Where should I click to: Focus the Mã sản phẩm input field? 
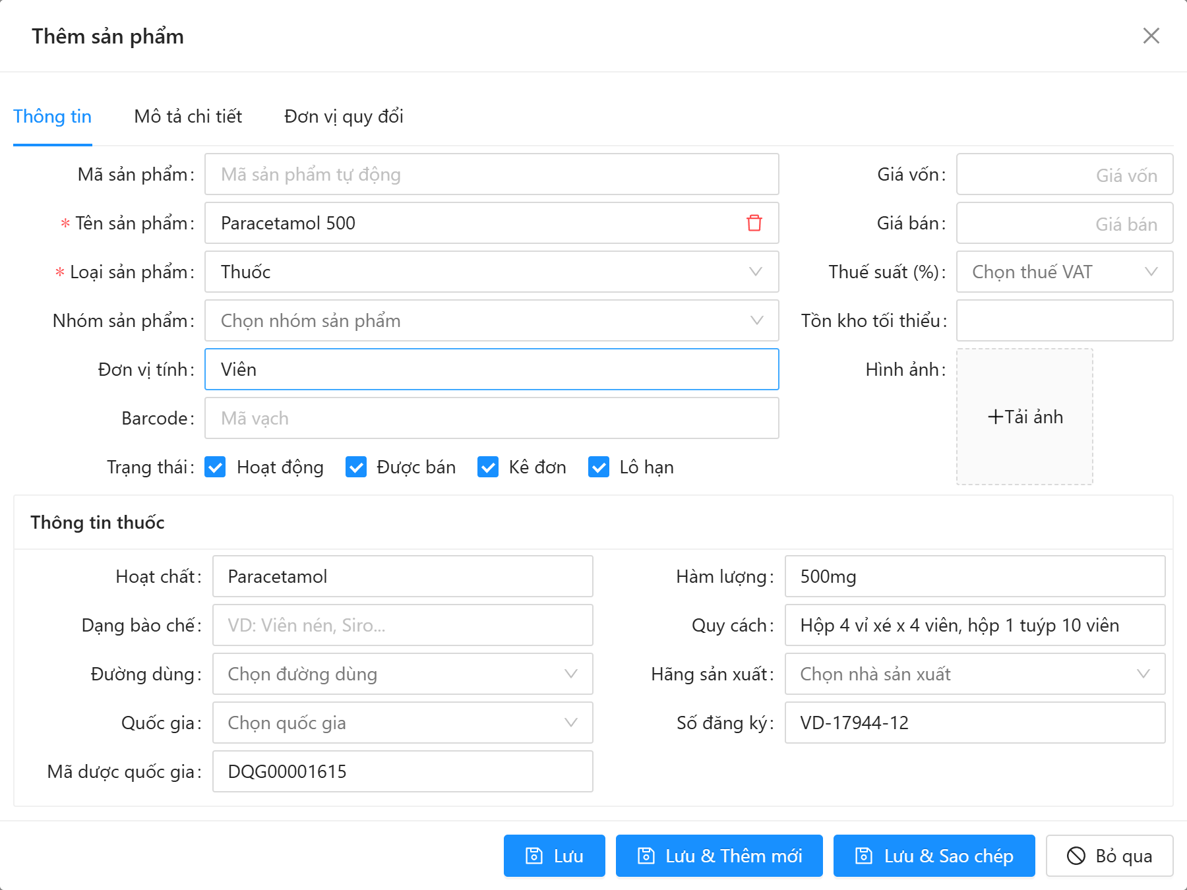coord(492,174)
